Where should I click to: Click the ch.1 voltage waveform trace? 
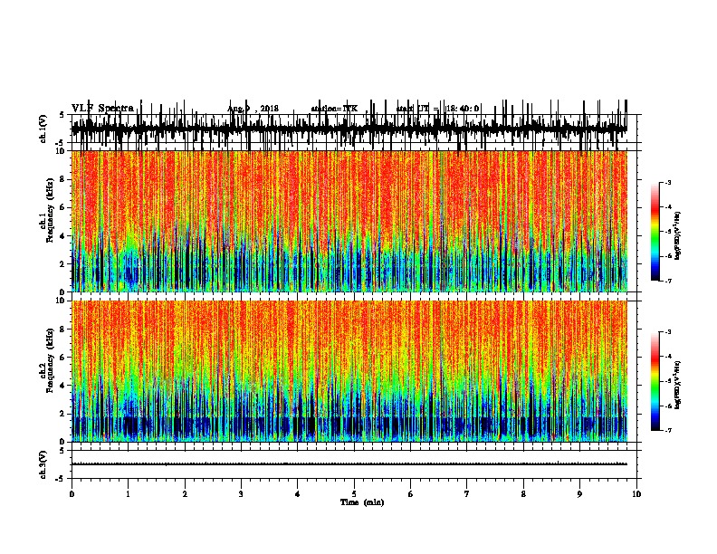click(349, 128)
